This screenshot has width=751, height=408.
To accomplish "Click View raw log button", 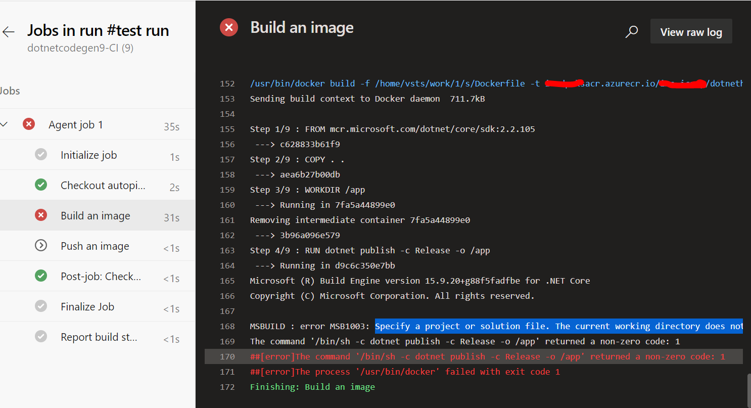I will (691, 32).
